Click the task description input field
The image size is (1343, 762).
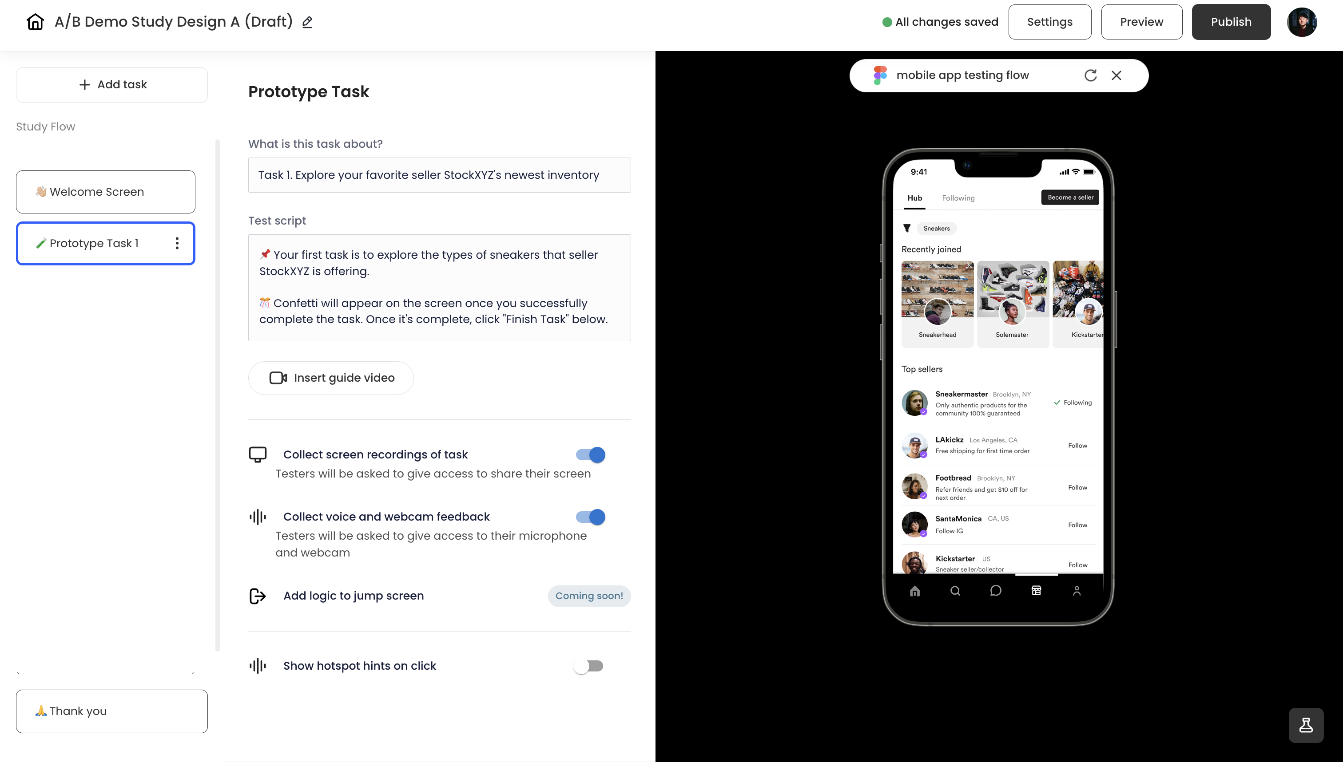pyautogui.click(x=439, y=175)
